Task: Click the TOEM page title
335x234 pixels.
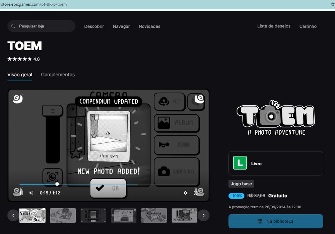Action: coord(24,46)
